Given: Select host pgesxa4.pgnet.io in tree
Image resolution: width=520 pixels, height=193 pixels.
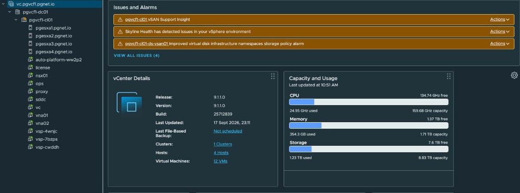Looking at the screenshot, I should coord(54,51).
